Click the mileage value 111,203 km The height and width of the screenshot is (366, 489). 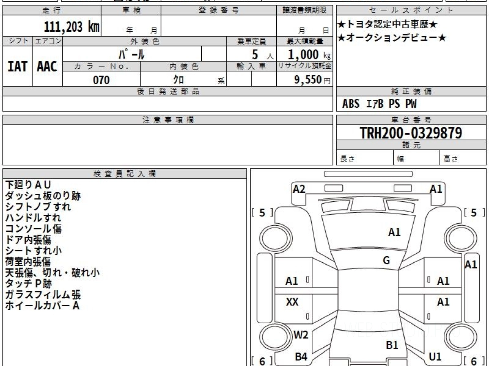click(72, 26)
